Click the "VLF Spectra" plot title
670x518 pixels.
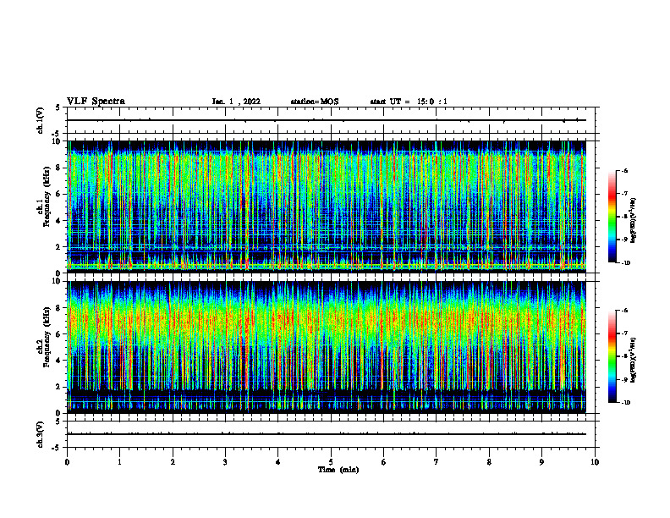tap(96, 102)
